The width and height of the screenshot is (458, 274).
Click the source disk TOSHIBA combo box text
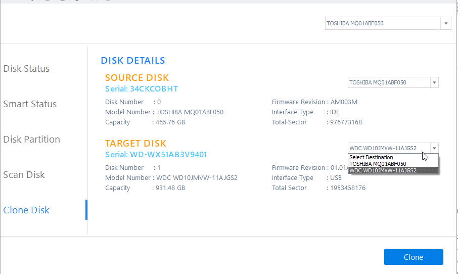tap(388, 82)
